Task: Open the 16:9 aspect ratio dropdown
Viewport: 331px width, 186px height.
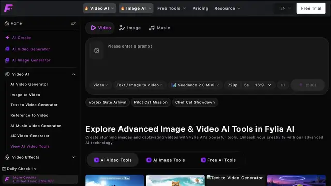Action: click(x=263, y=85)
